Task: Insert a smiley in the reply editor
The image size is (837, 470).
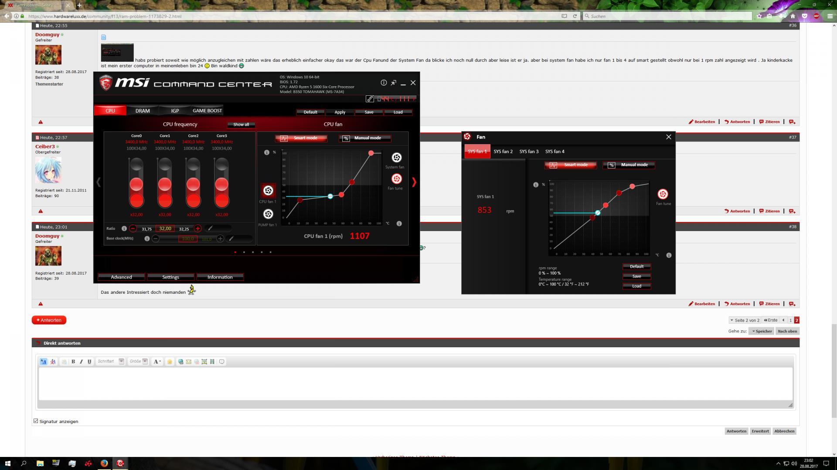Action: click(x=170, y=362)
